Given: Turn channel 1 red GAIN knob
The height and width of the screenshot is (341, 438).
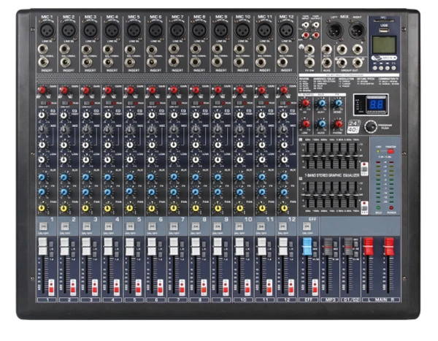Looking at the screenshot, I should tap(42, 90).
